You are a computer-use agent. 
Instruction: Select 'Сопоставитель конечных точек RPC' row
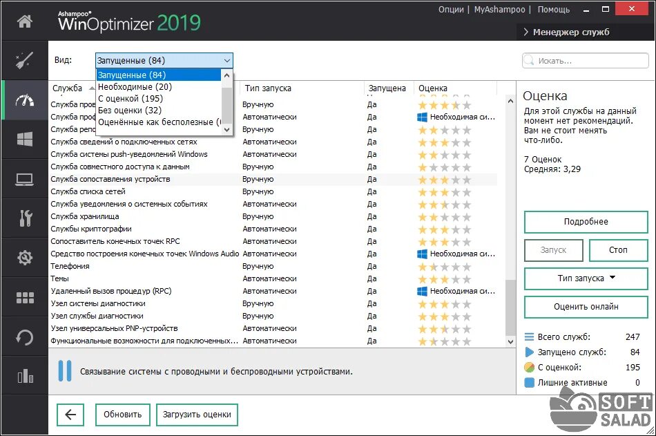(x=273, y=242)
